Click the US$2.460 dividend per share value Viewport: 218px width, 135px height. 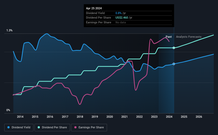pos(122,18)
